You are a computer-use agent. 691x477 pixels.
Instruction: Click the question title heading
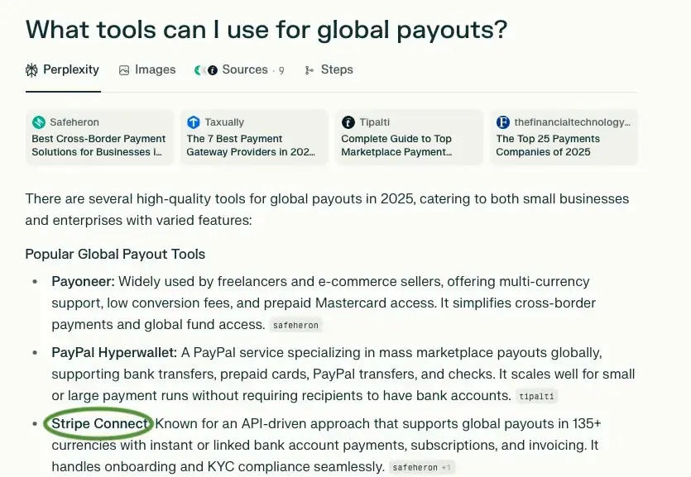point(266,30)
